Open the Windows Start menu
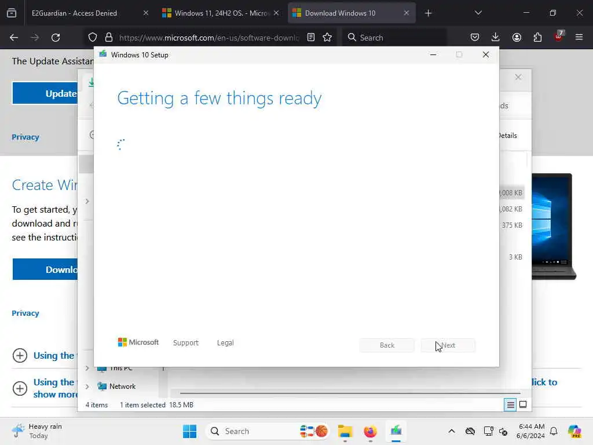The image size is (593, 445). 189,431
